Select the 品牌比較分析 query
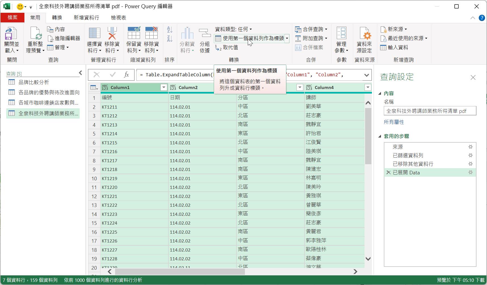487x285 pixels. [x=33, y=82]
